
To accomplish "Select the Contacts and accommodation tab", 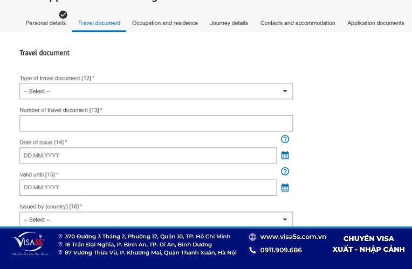I will pos(298,23).
